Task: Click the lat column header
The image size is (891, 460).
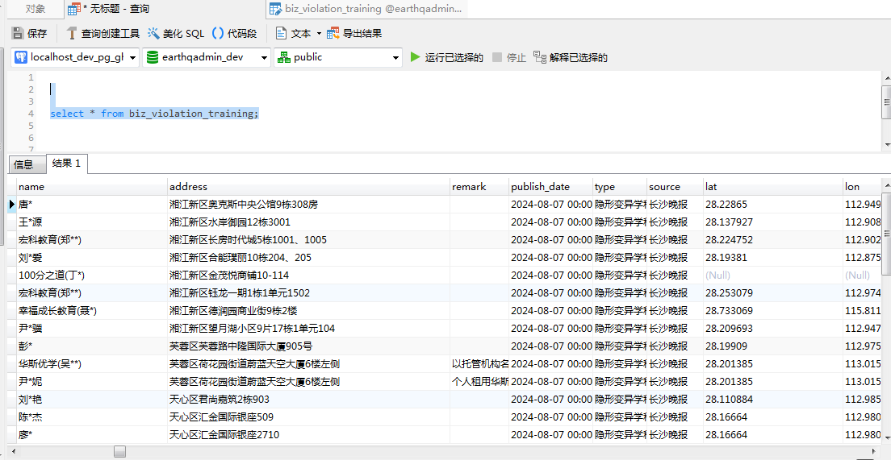Action: tap(773, 187)
